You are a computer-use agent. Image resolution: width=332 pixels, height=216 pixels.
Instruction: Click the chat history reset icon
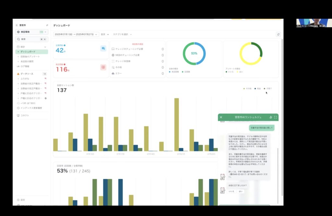(271, 117)
